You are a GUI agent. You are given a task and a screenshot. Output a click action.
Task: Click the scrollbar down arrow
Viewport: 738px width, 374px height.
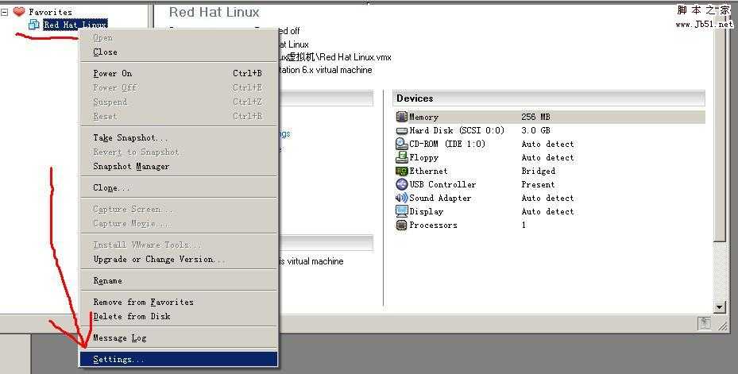[719, 307]
